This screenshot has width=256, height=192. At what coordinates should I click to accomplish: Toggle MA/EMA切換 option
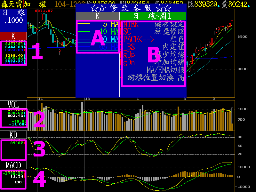(165, 70)
